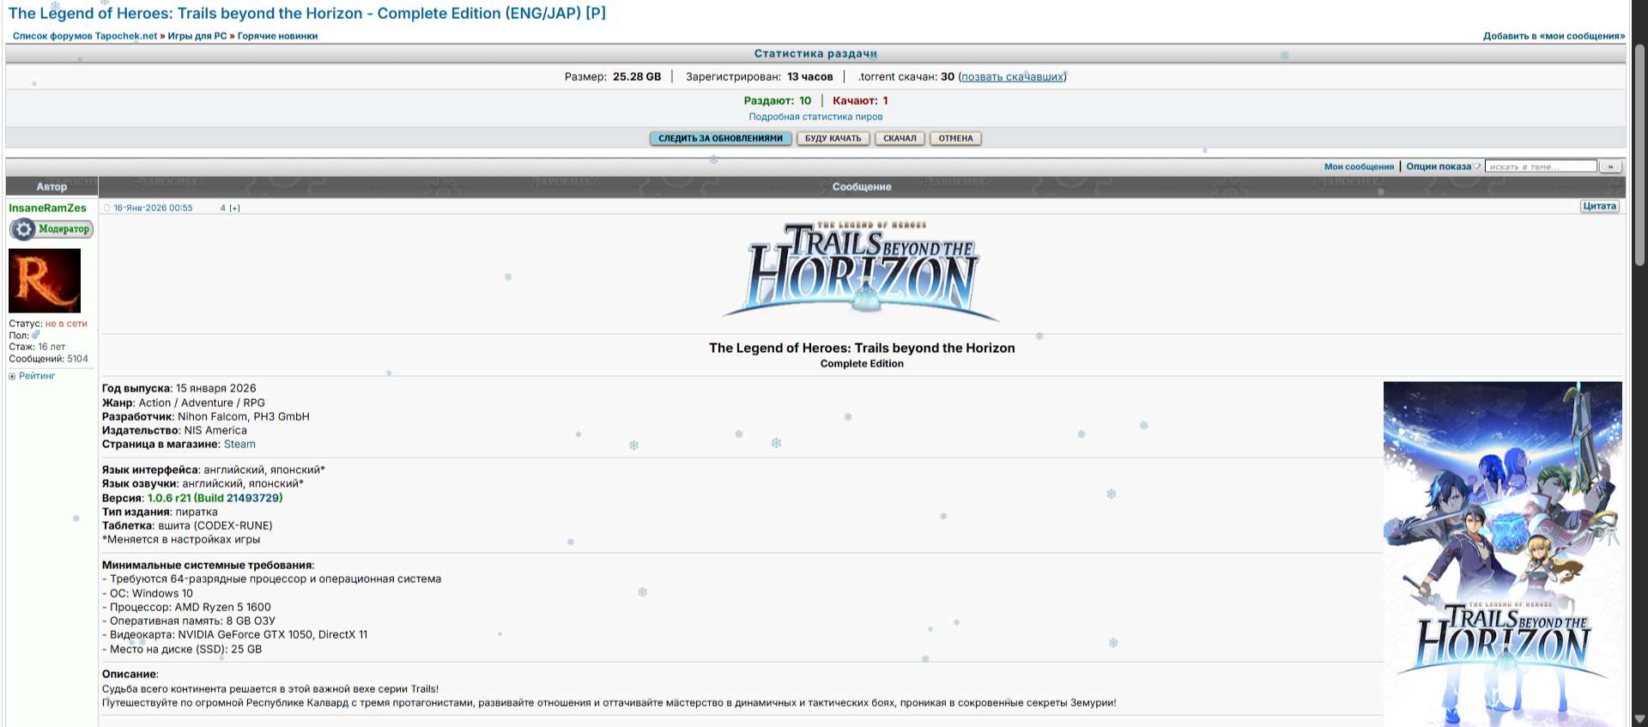1648x727 pixels.
Task: Click the 'Год выпуска: 15 января 2026' line
Action: pos(179,389)
